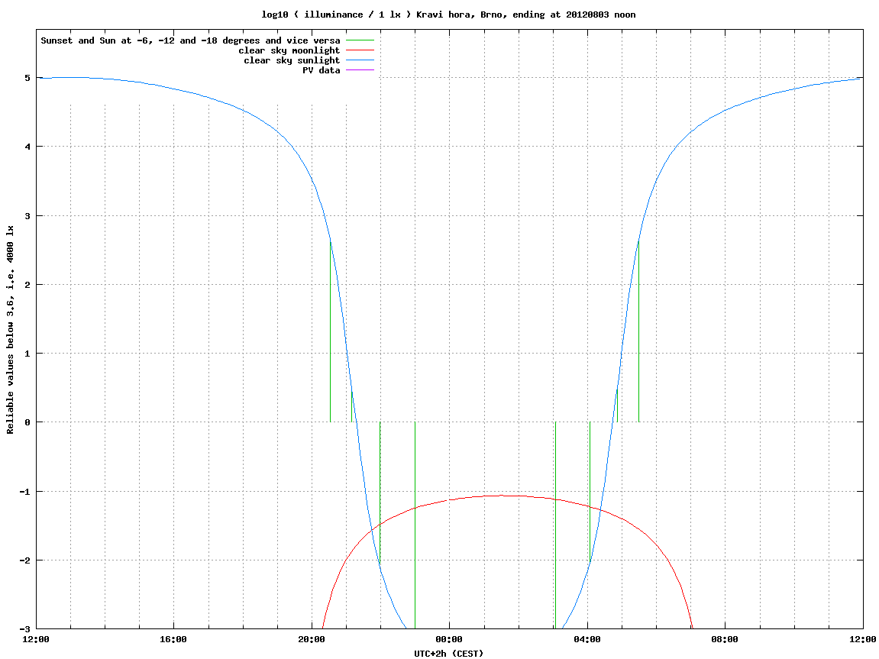Click the y-axis tick label 1
879x659 pixels.
click(27, 354)
